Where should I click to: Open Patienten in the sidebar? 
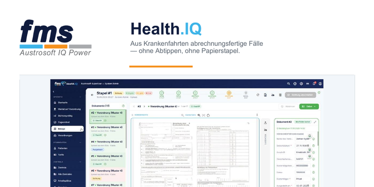click(67, 148)
